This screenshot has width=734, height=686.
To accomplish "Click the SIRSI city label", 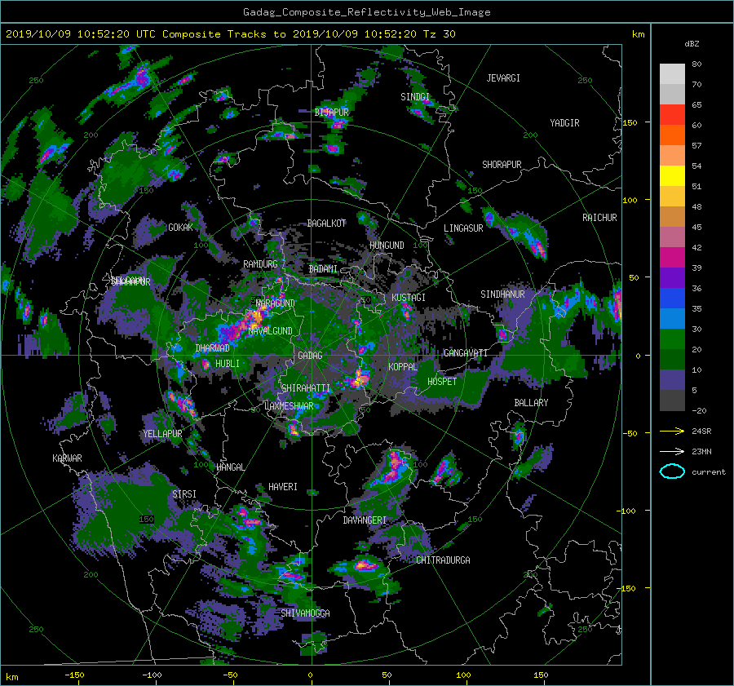I will 184,494.
